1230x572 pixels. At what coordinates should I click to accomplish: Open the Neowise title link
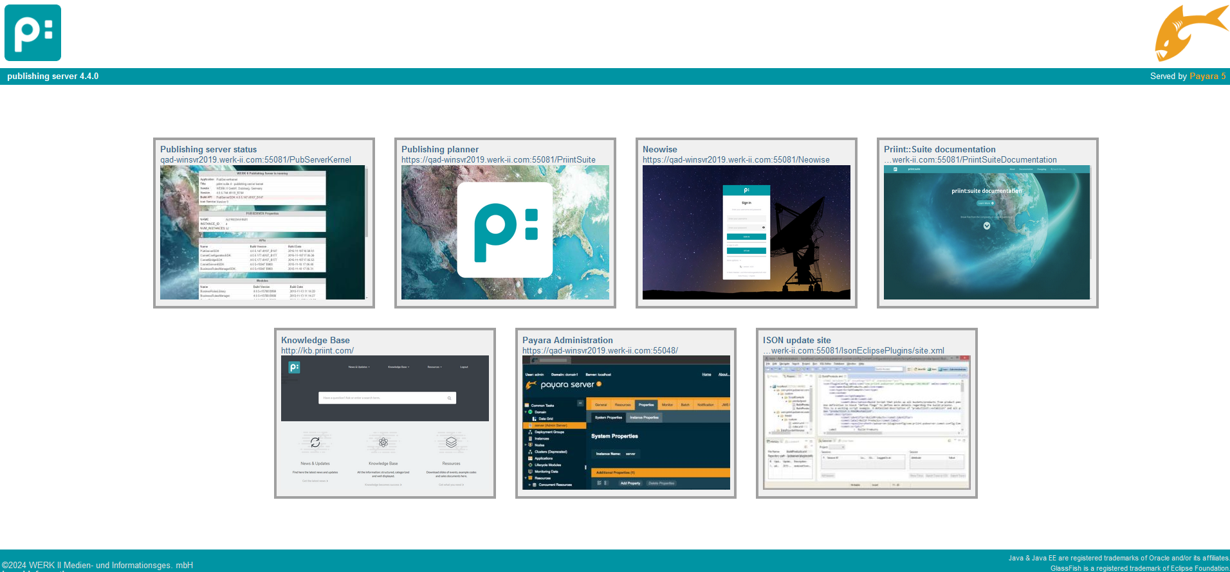pyautogui.click(x=659, y=149)
